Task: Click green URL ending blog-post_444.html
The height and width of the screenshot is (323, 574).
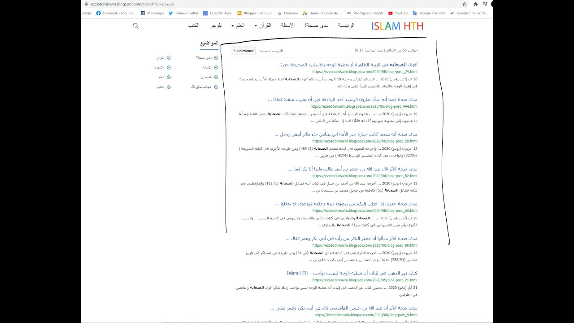Action: pyautogui.click(x=364, y=107)
